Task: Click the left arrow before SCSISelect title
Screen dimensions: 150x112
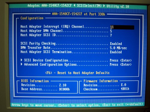Action: click(74, 6)
